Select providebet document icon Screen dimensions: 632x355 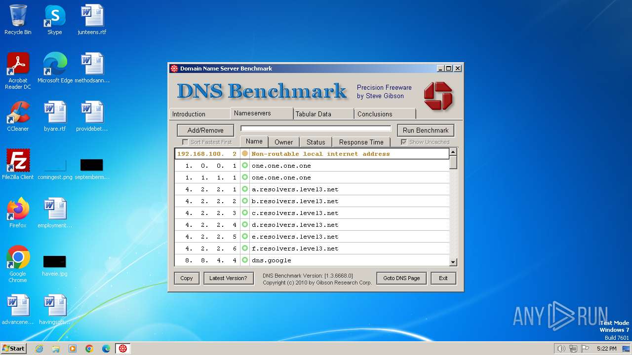92,116
